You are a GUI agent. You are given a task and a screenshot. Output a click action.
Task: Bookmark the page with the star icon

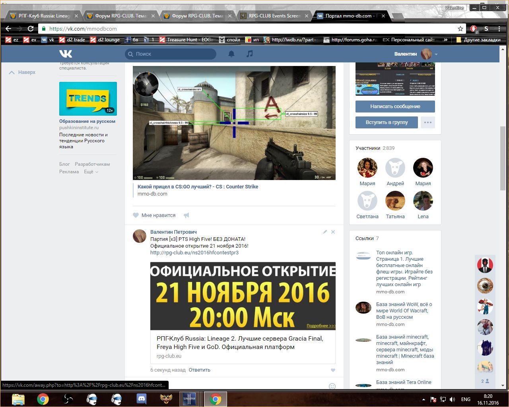[x=460, y=29]
